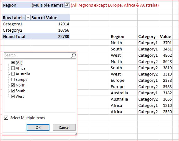Open the Row Labels dropdown arrow

(x=28, y=18)
